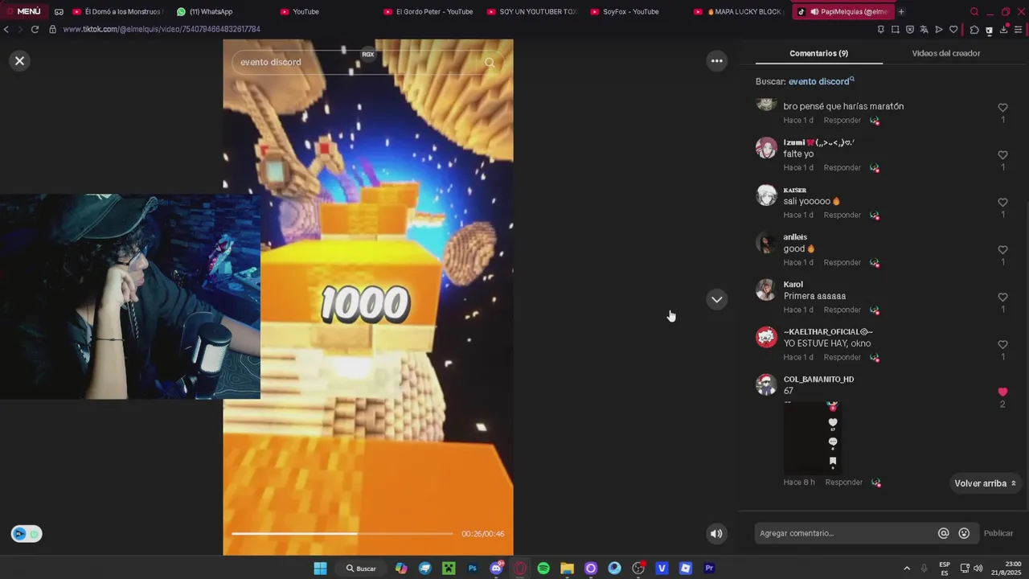Screen dimensions: 1029x579
Task: Close the TikTok video viewer
Action: (x=19, y=60)
